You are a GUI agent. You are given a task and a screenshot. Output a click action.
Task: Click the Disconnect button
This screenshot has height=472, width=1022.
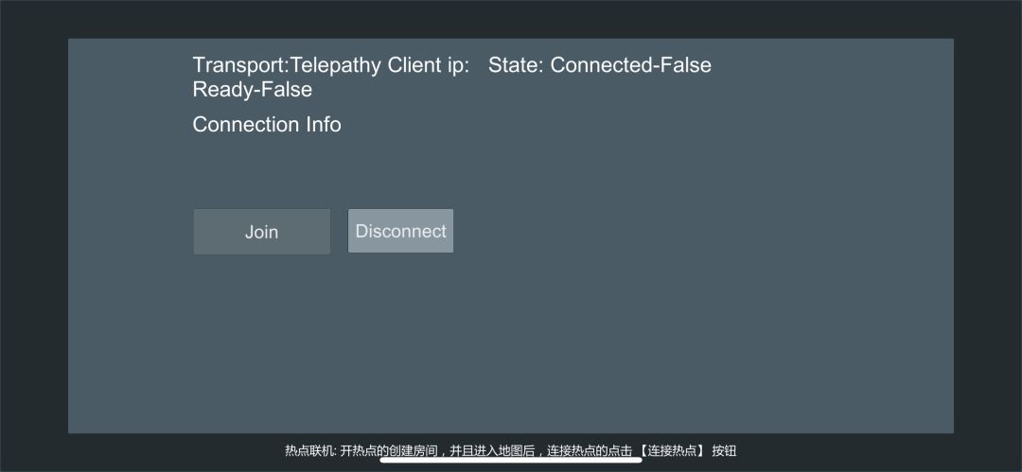point(400,232)
